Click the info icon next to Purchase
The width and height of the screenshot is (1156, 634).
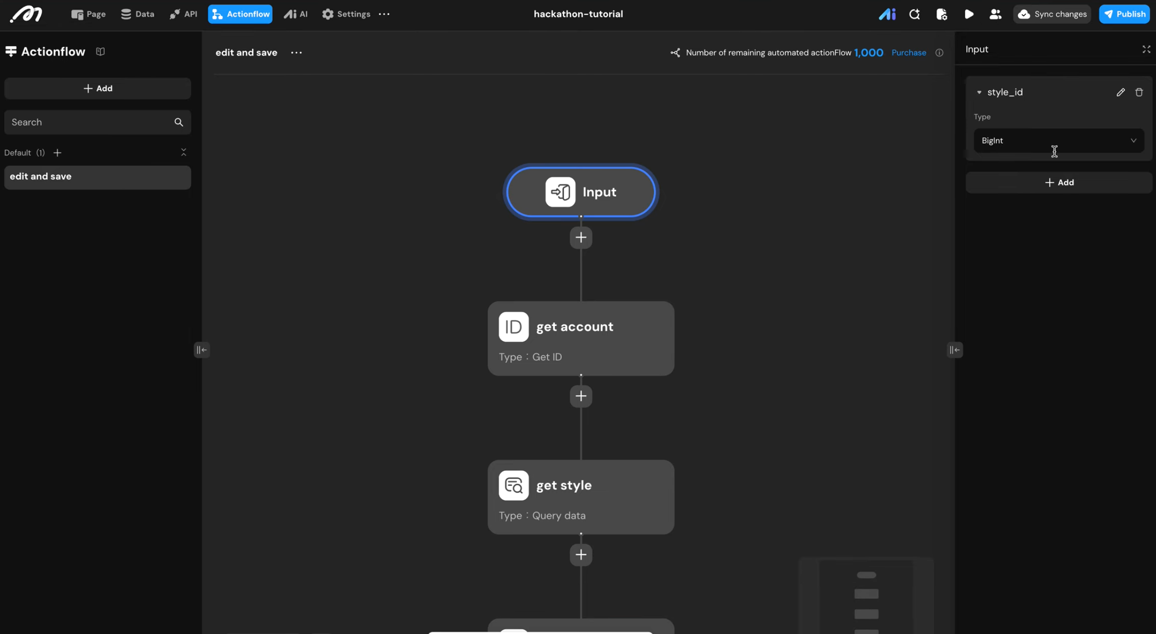939,53
